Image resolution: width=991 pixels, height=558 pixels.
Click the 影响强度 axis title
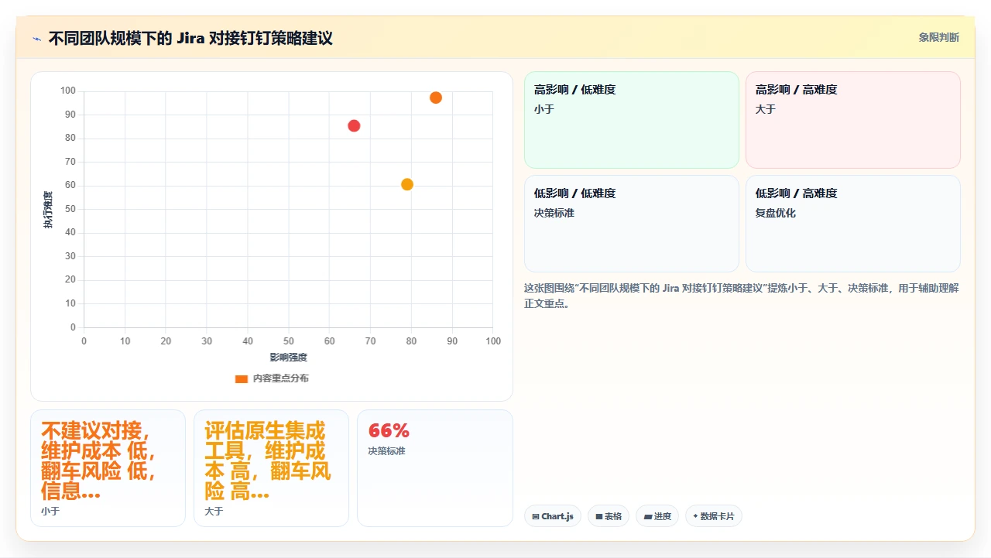point(289,357)
